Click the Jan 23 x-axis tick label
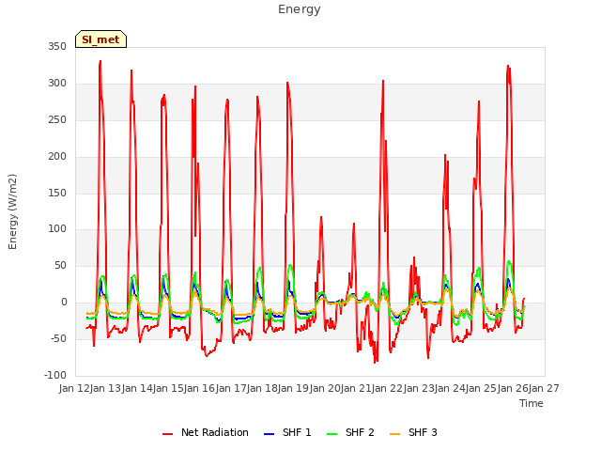601x451 pixels. pos(419,388)
